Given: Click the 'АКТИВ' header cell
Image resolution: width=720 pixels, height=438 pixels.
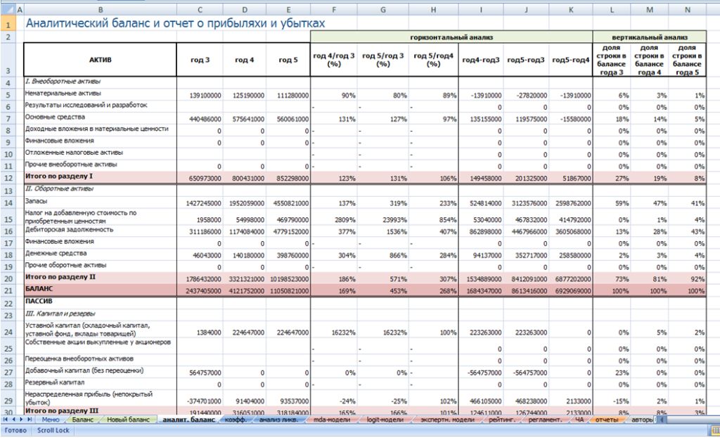Looking at the screenshot, I should pos(100,60).
